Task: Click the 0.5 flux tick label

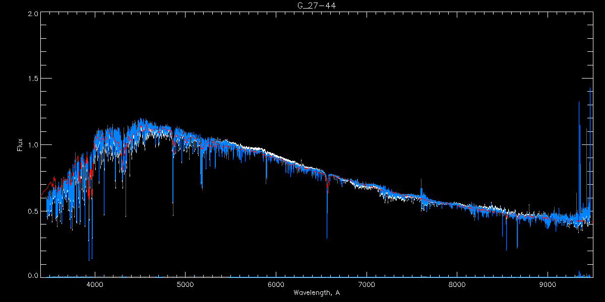Action: pyautogui.click(x=33, y=211)
